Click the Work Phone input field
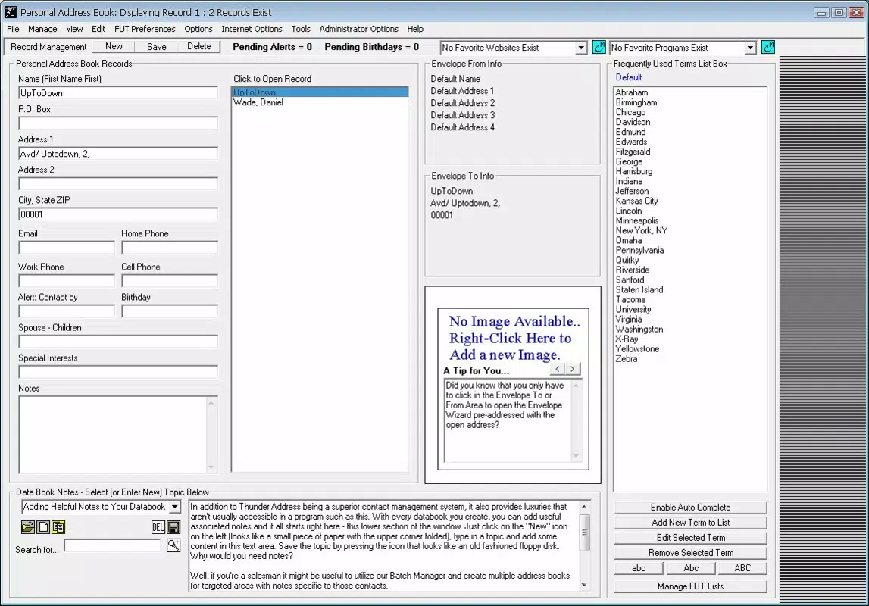This screenshot has height=606, width=869. pos(67,281)
